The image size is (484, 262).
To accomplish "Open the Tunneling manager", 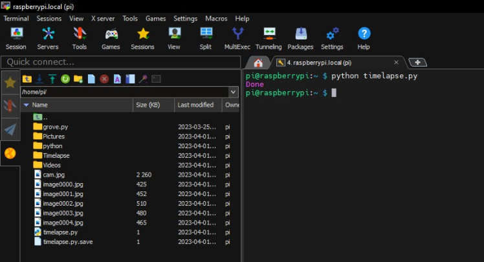I will click(269, 38).
